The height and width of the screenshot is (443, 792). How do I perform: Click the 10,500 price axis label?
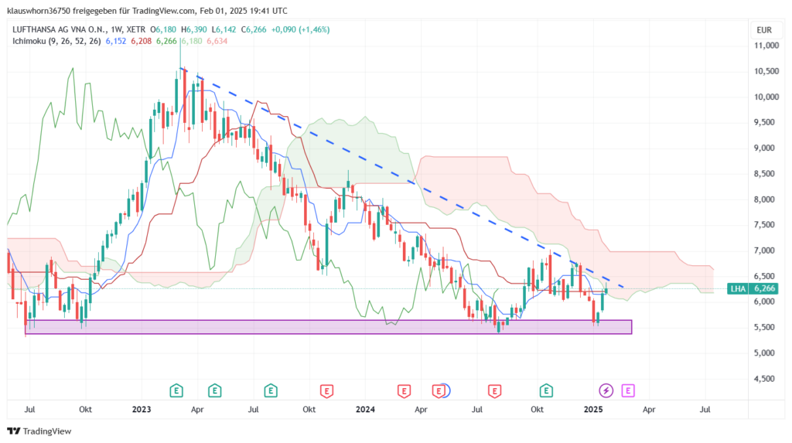(766, 71)
